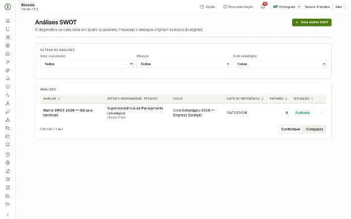Image resolution: width=351 pixels, height=219 pixels.
Task: Open row details via the right chevron
Action: (x=321, y=113)
